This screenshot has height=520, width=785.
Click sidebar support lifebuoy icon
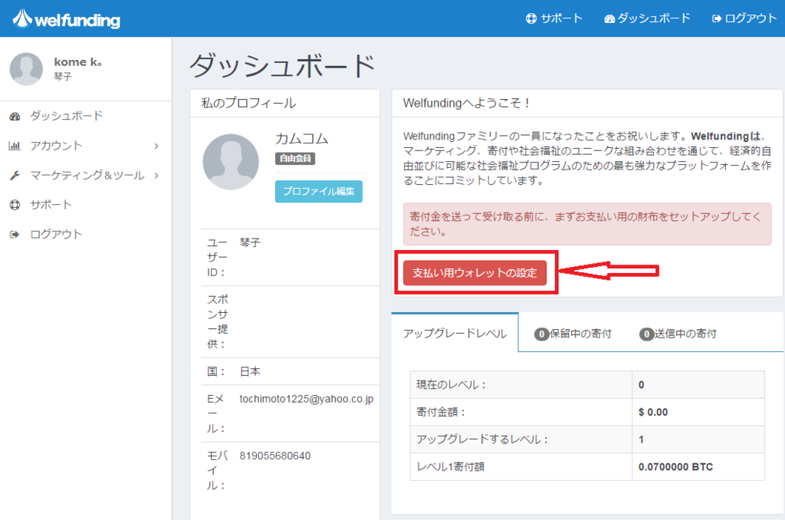tap(15, 205)
